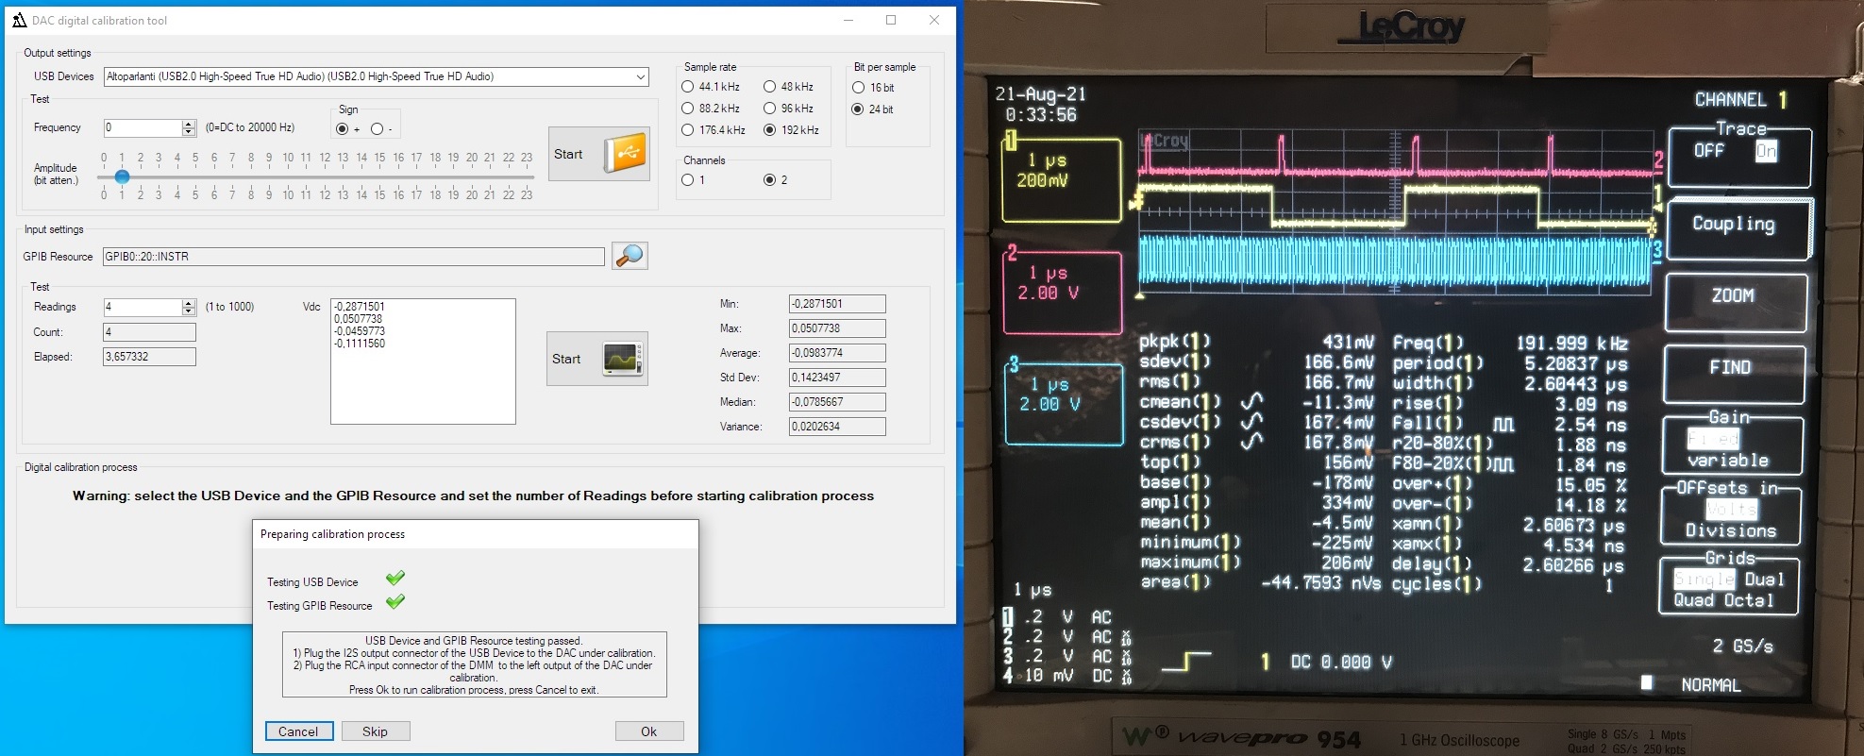Click the Vdc readings list box
The width and height of the screenshot is (1864, 756).
click(423, 361)
